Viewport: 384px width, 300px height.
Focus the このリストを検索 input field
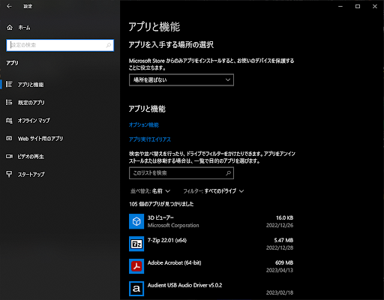(181, 173)
